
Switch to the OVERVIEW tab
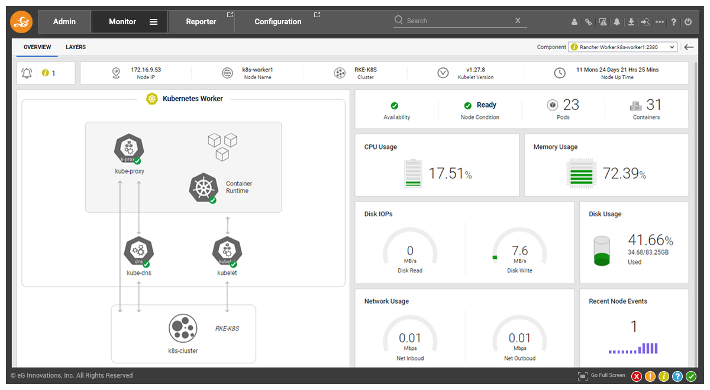pos(37,47)
